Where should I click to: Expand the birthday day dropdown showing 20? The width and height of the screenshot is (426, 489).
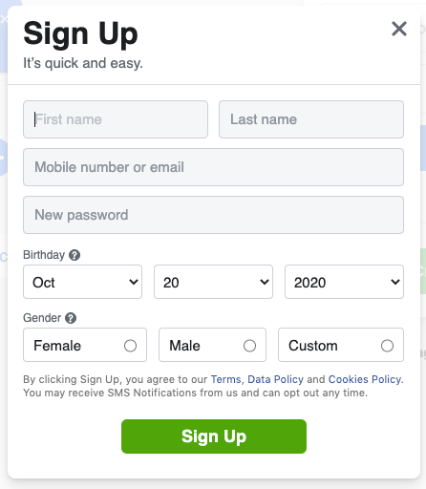213,282
